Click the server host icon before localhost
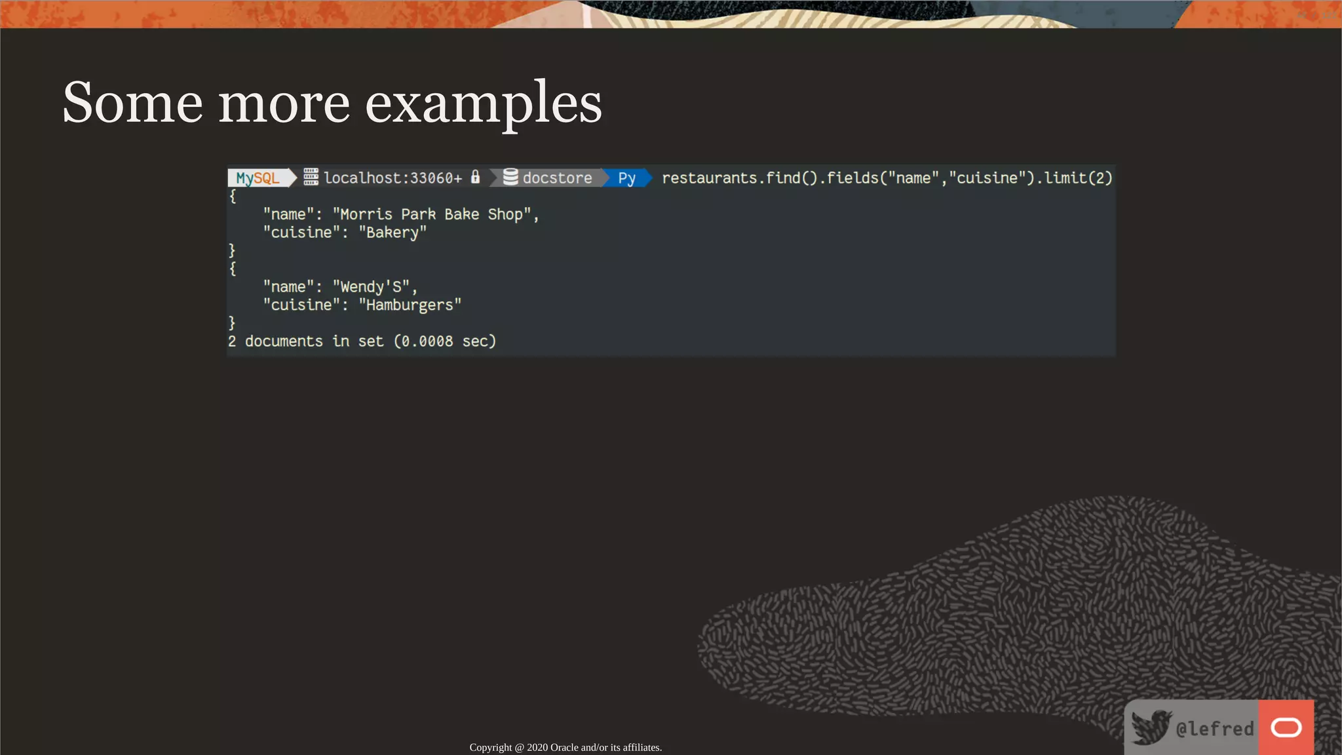This screenshot has width=1342, height=755. [311, 177]
